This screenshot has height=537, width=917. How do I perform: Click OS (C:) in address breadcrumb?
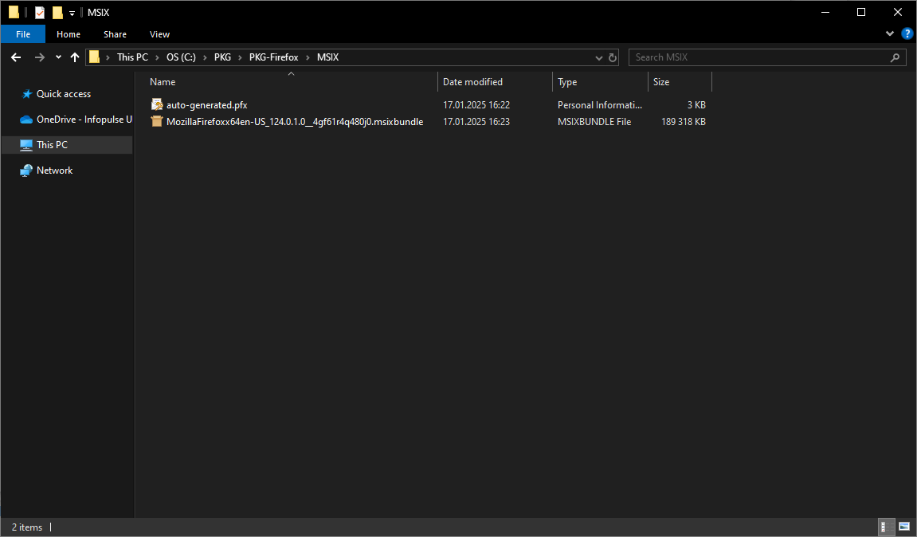[x=181, y=57]
